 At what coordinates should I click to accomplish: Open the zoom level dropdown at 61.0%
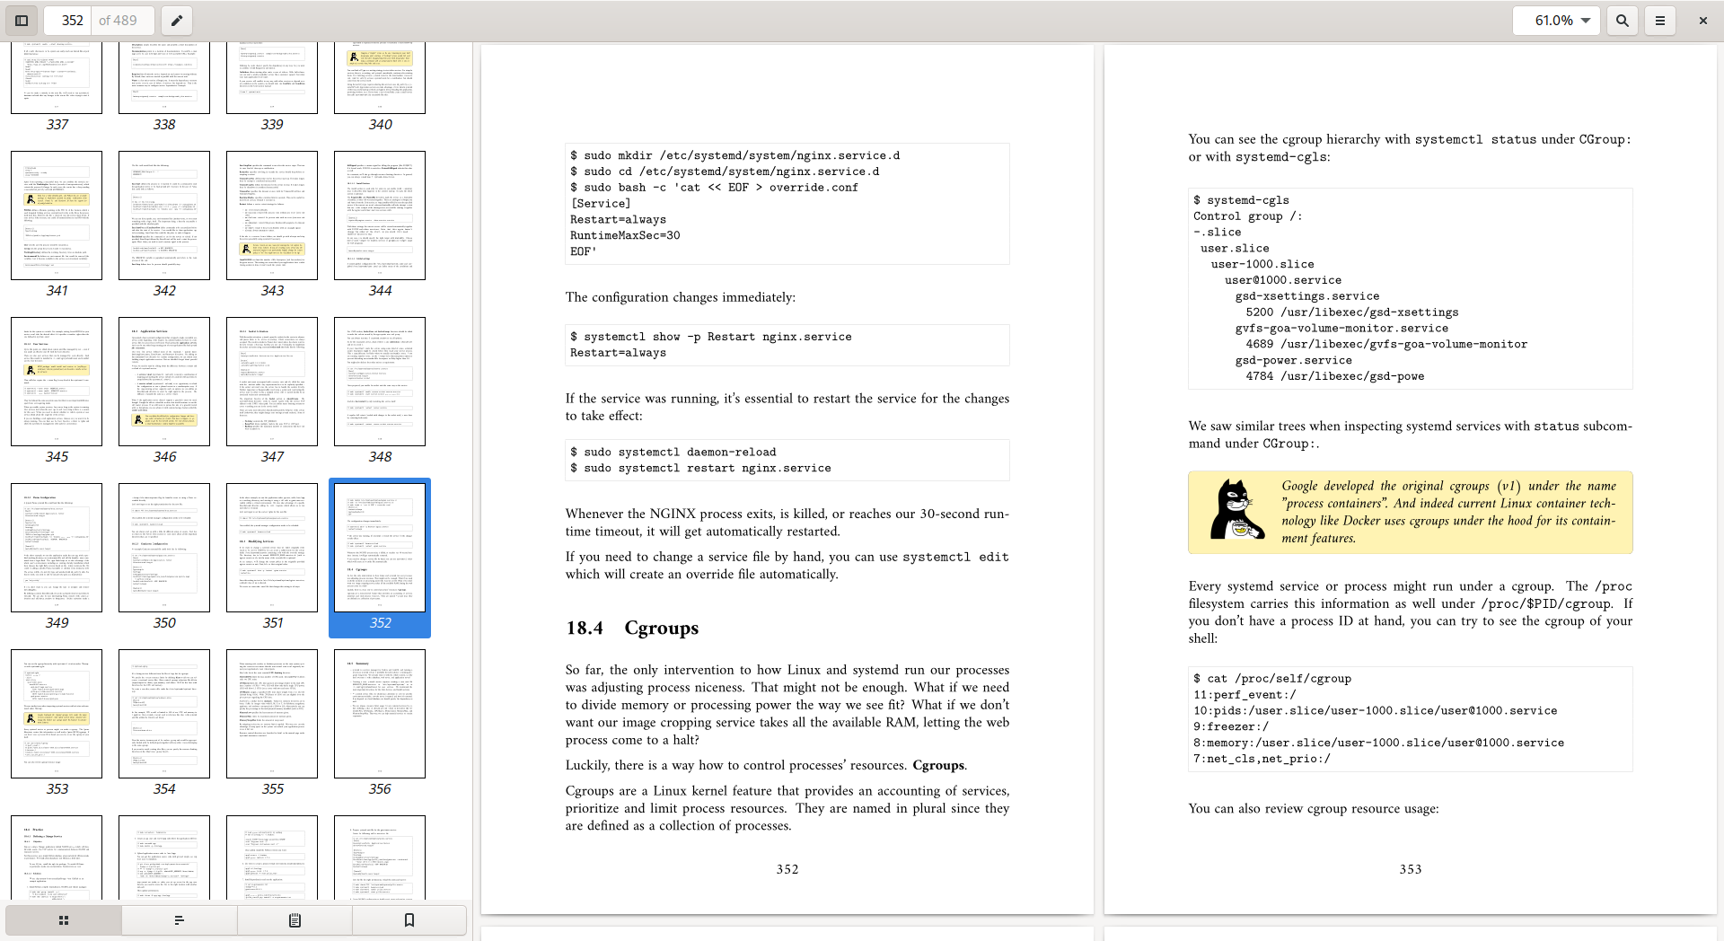1556,21
